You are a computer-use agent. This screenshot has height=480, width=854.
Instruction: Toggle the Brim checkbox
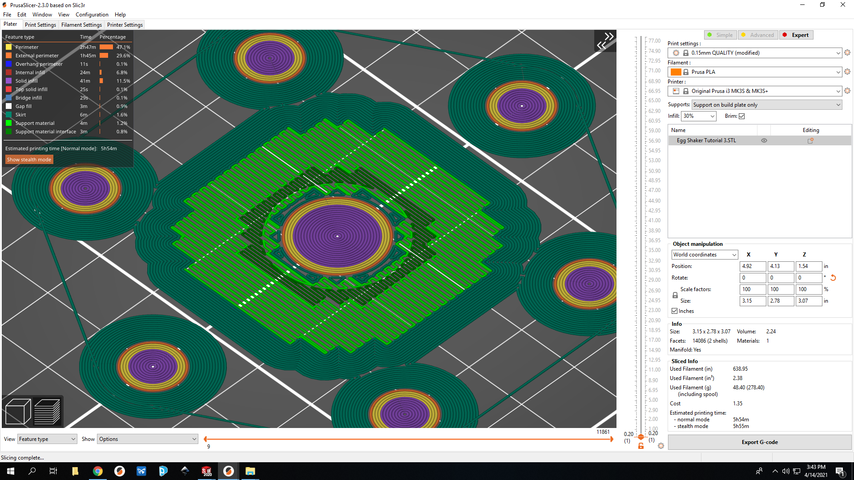[x=741, y=116]
